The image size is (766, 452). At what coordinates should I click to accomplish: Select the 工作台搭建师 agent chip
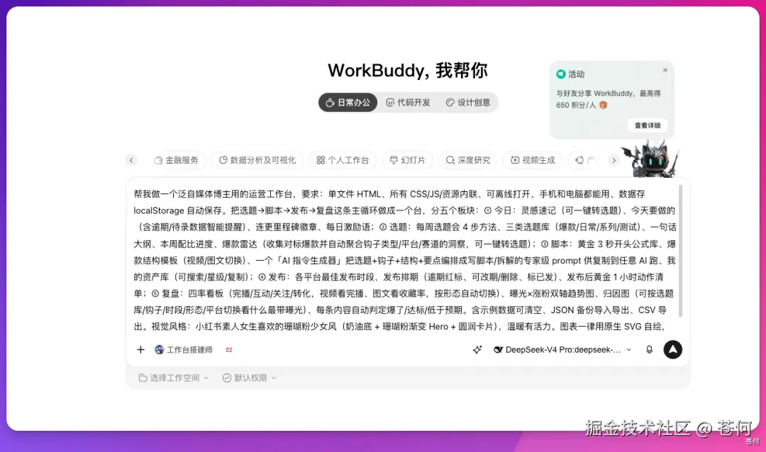tap(184, 349)
